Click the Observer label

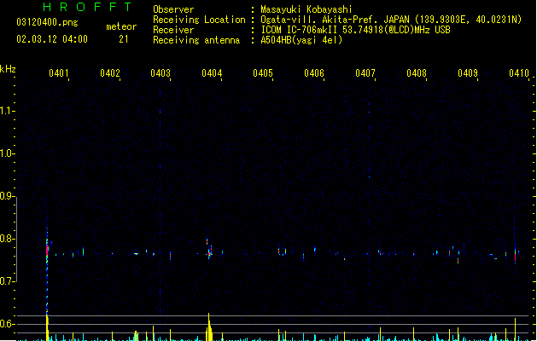coord(173,9)
